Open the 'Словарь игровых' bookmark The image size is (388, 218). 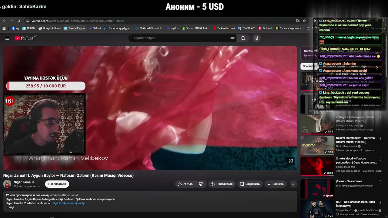click(x=289, y=28)
